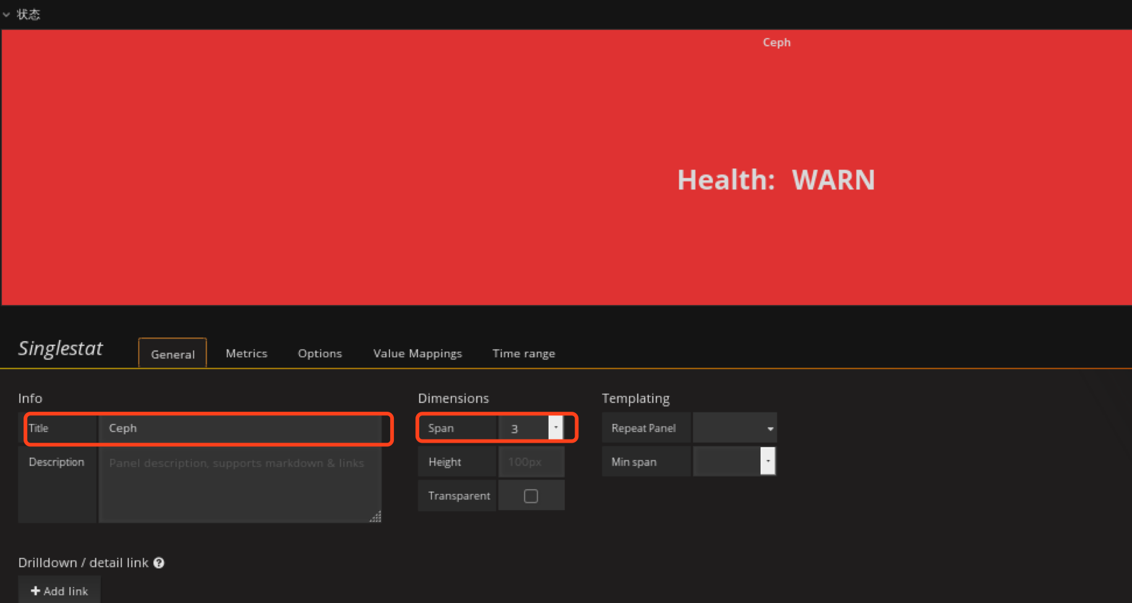
Task: Switch to the Metrics tab
Action: point(246,354)
